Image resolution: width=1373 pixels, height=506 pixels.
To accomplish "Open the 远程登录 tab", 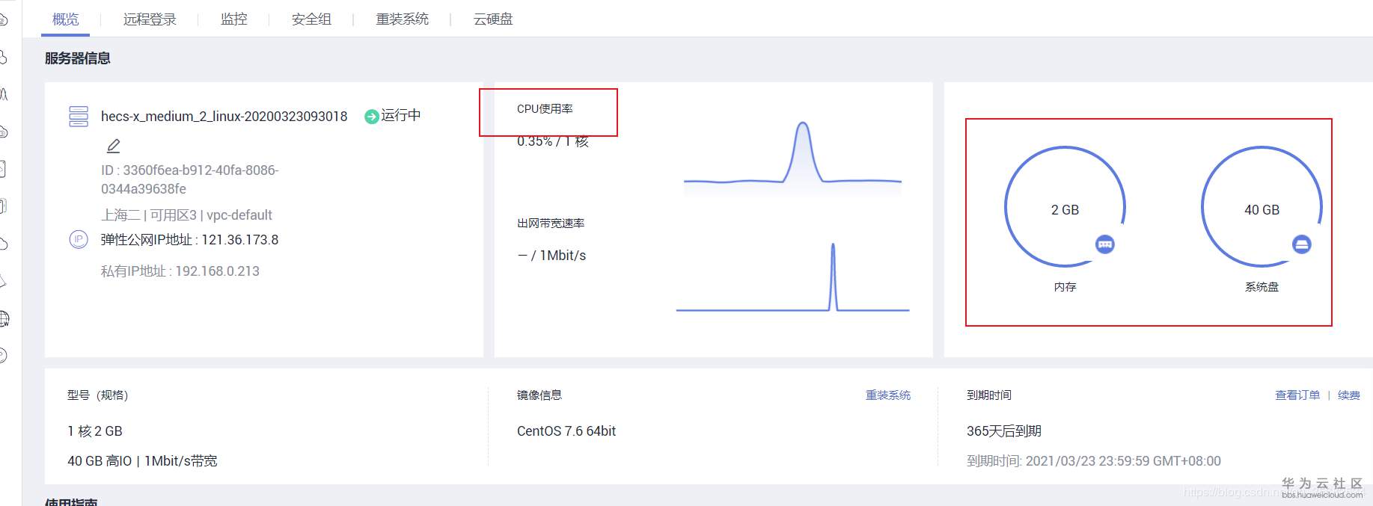I will (150, 19).
